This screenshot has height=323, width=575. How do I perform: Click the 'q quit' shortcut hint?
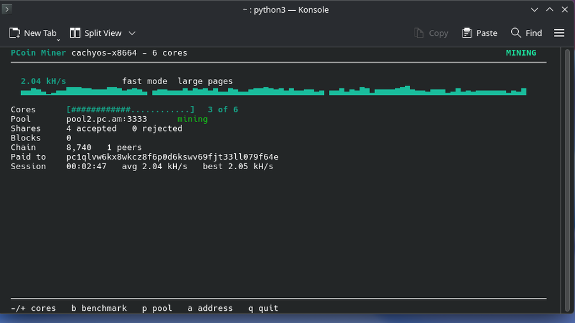[263, 308]
